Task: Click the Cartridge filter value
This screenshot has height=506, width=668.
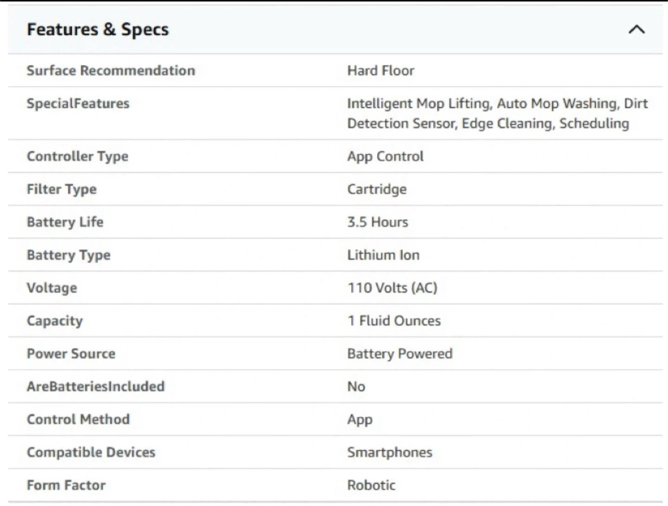Action: point(377,189)
